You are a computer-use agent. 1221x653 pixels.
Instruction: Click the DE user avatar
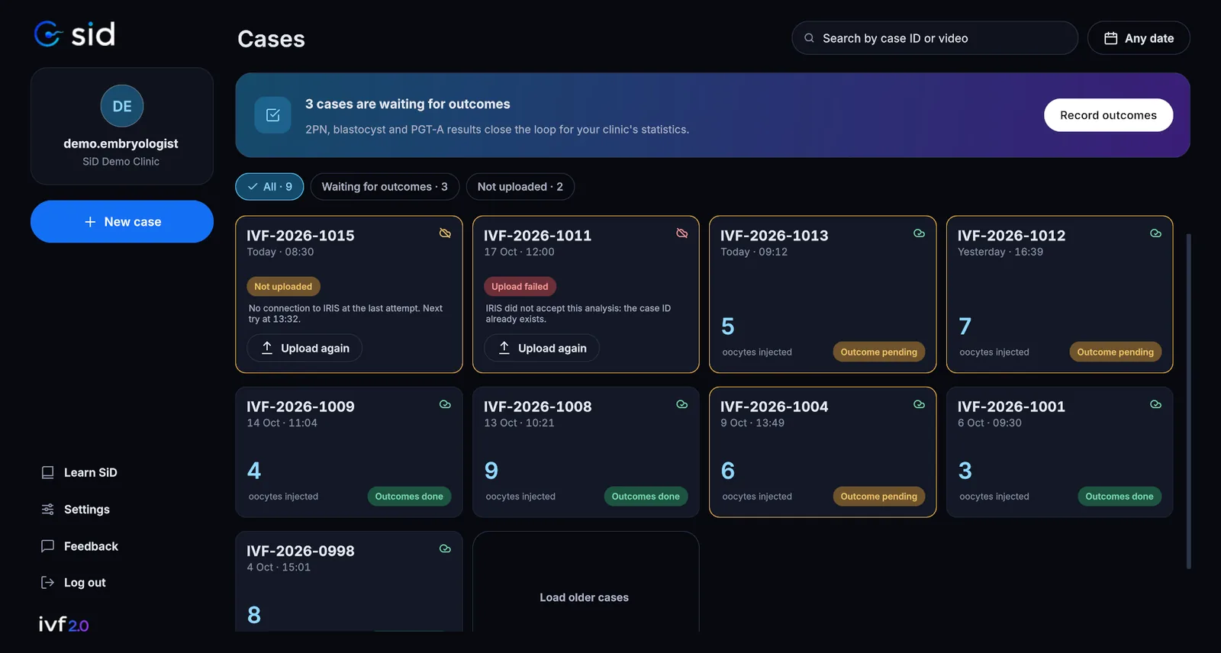[x=122, y=106]
